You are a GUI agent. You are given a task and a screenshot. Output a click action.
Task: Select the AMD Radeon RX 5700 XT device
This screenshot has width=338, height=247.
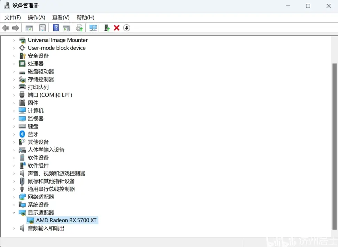pyautogui.click(x=66, y=220)
